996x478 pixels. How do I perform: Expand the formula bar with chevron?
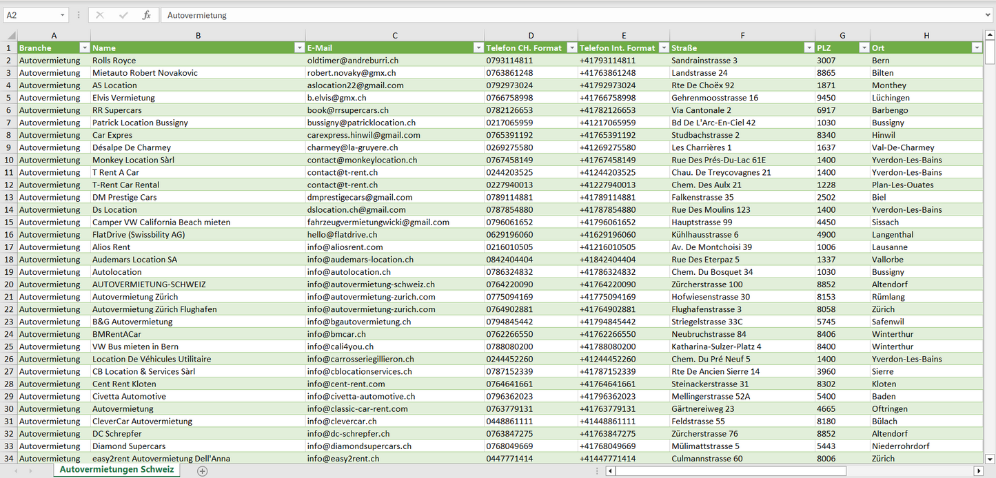tap(988, 15)
